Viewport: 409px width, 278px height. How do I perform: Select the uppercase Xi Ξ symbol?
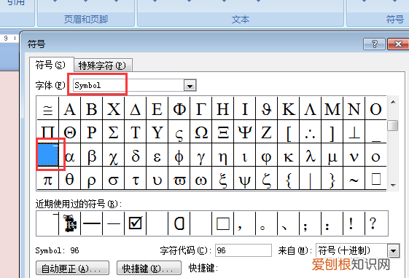[223, 132]
